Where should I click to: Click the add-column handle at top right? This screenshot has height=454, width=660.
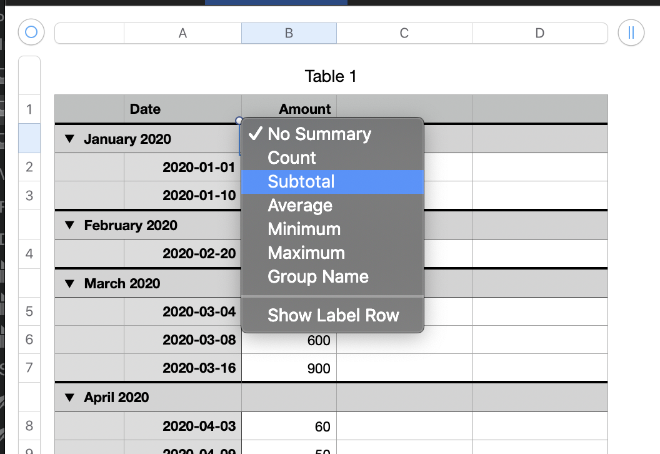[x=631, y=33]
